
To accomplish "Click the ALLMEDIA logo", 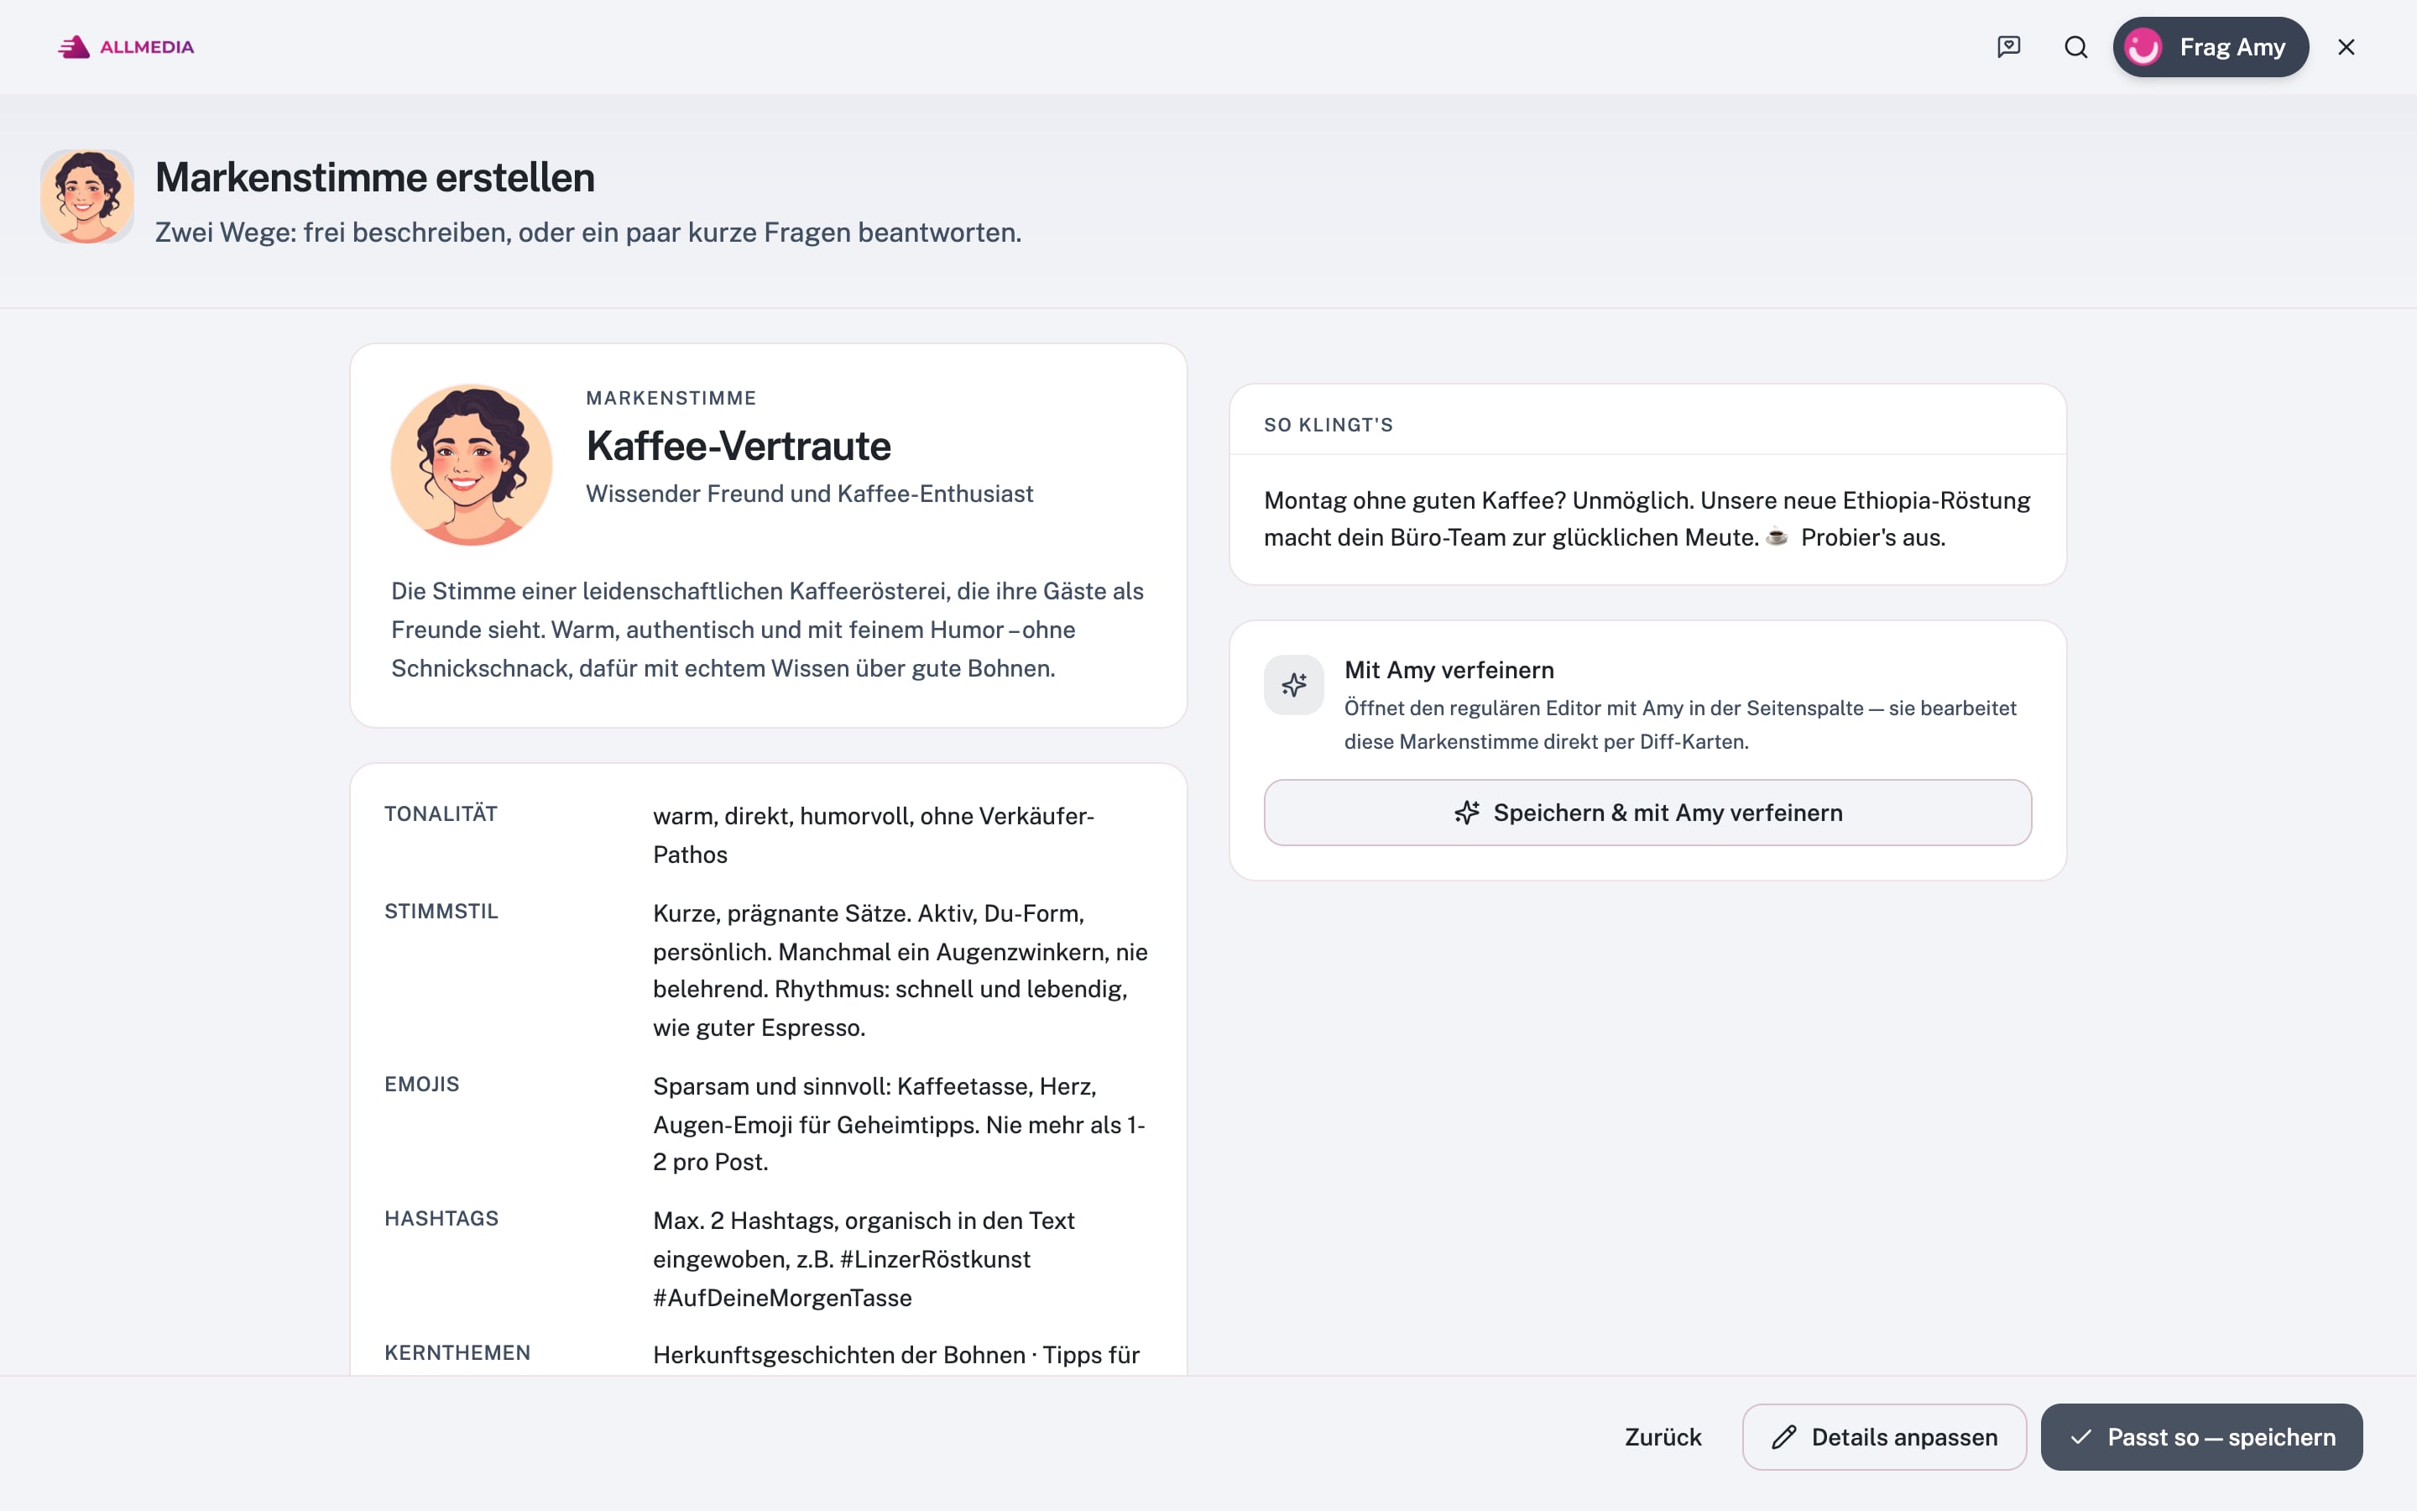I will point(126,47).
